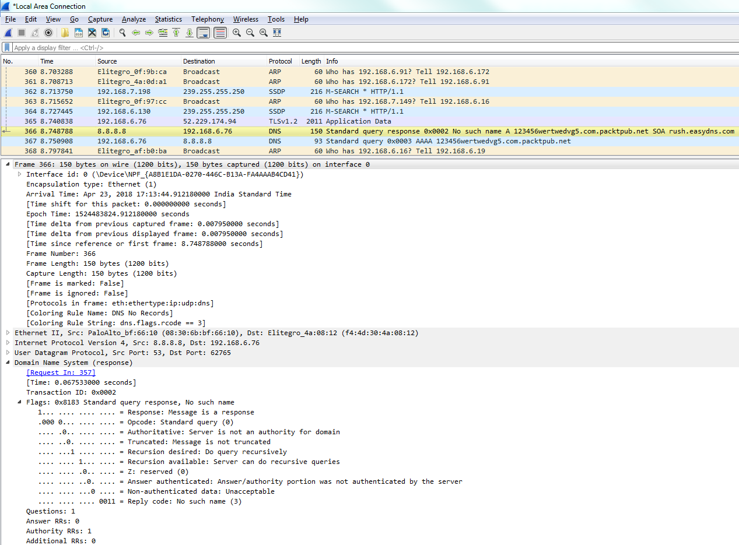Open capture options gear icon
This screenshot has width=739, height=545.
coord(48,33)
